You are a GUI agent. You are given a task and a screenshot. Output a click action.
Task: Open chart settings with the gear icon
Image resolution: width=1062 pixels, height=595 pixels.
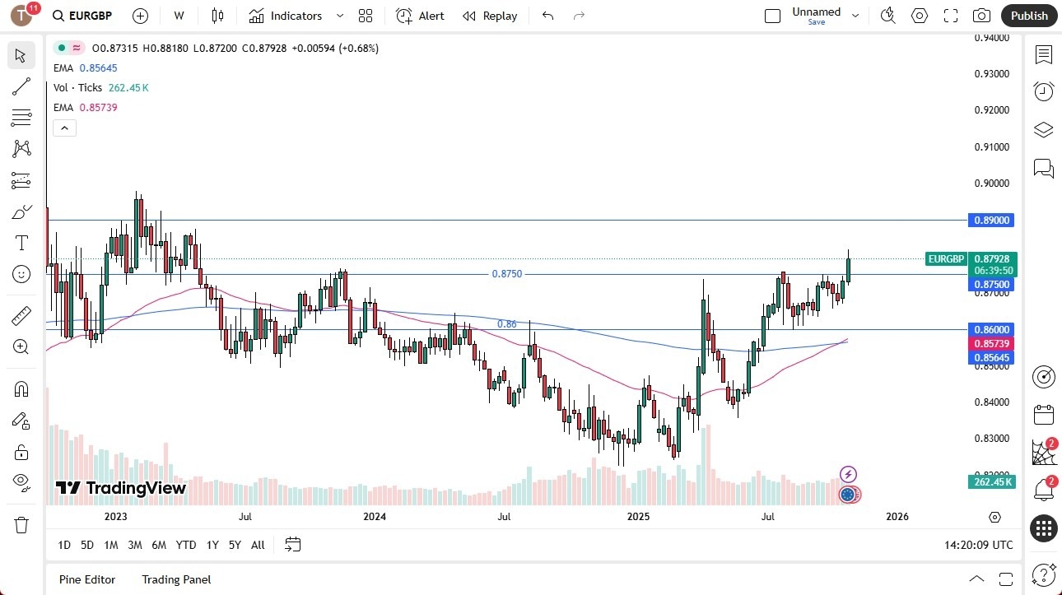tap(920, 15)
